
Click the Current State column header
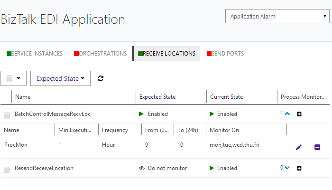(x=226, y=97)
